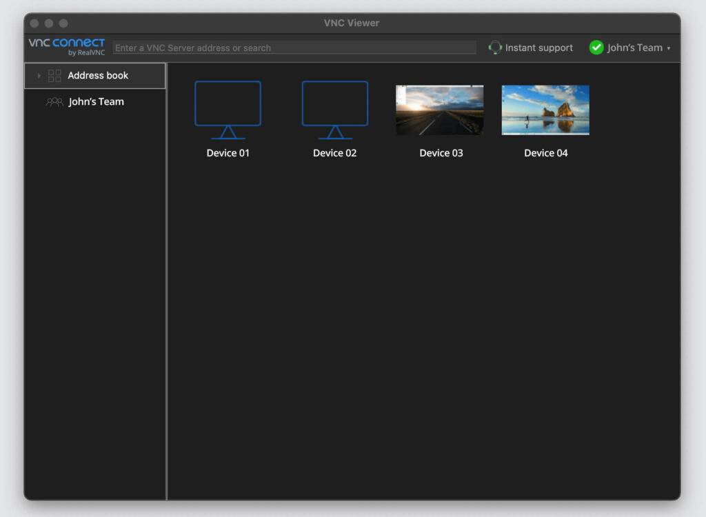Select the Device 02 monitor icon
Screen dimensions: 706x517
[x=335, y=110]
